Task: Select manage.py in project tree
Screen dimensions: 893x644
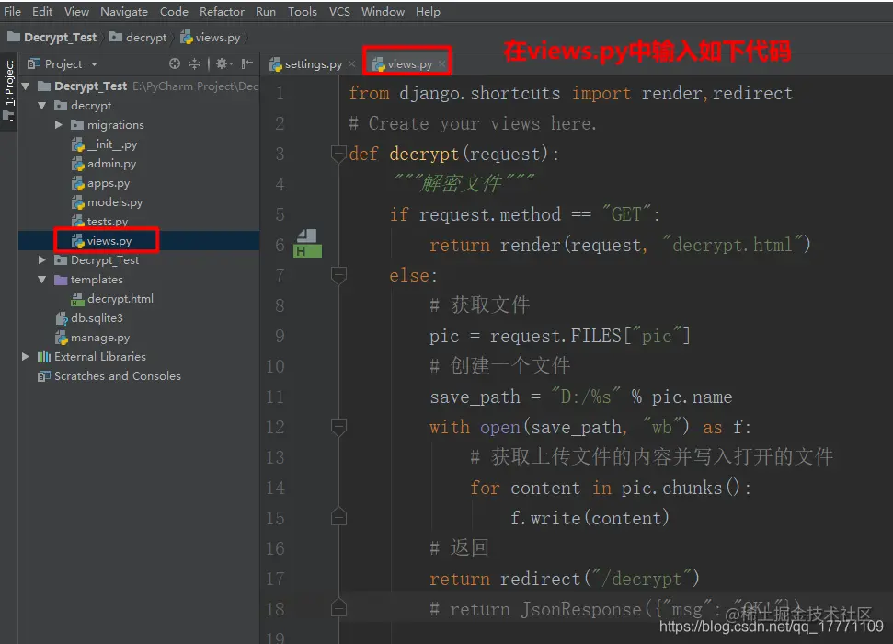Action: coord(139,338)
